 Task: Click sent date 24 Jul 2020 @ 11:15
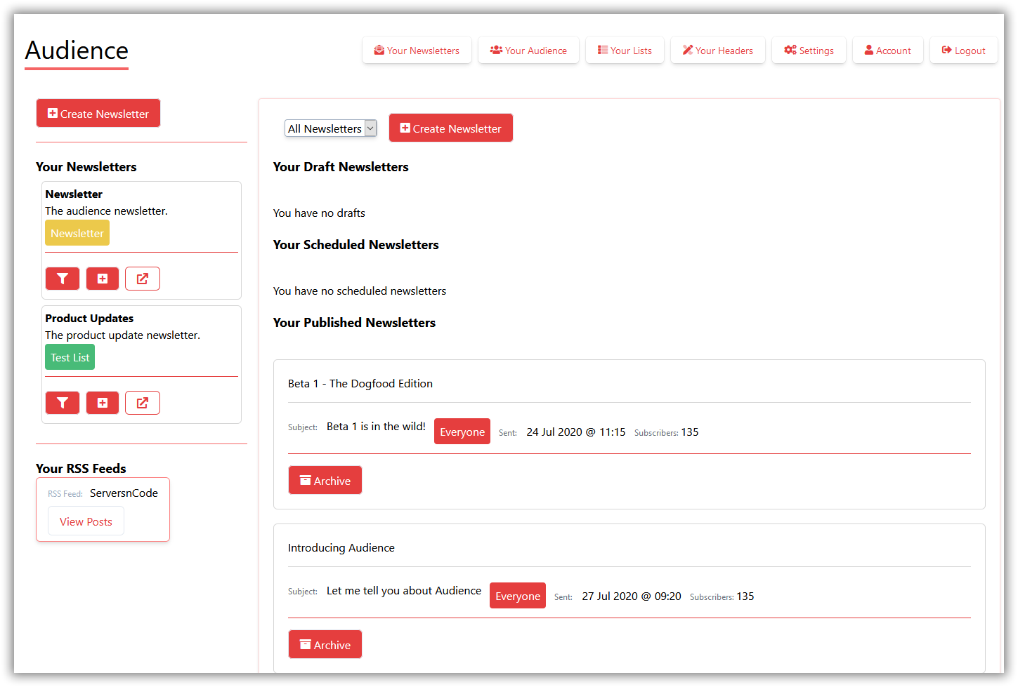coord(576,432)
